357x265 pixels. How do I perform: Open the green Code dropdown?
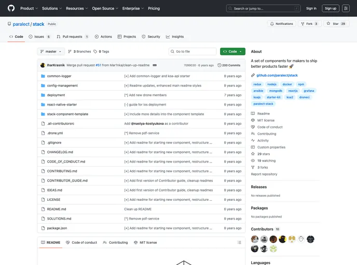click(x=232, y=52)
